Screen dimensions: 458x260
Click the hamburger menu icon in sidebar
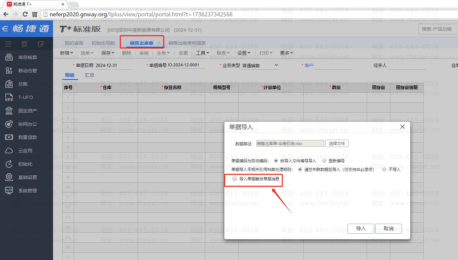[8, 44]
